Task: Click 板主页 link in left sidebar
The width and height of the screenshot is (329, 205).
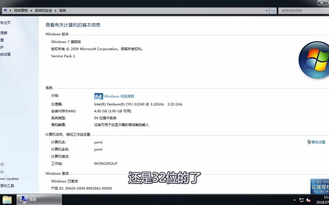Action: tap(5, 23)
